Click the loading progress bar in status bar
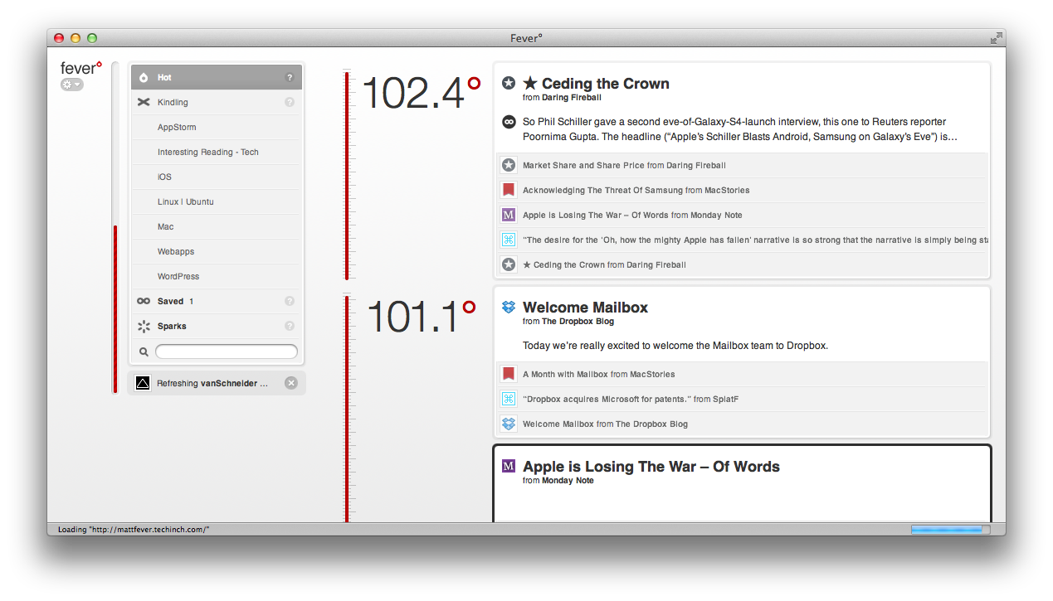Viewport: 1053px width, 601px height. pos(949,529)
